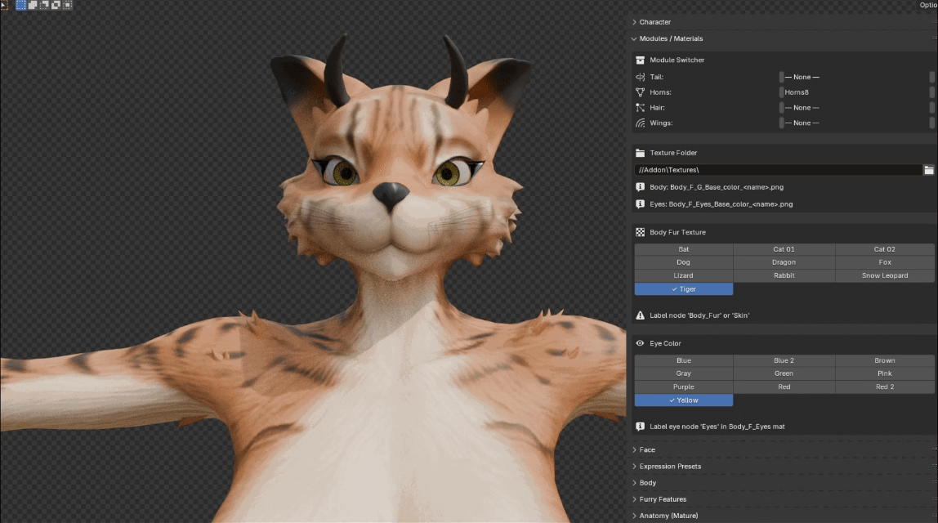Click the Texture Folder path field
Viewport: 938px width, 523px height.
tap(778, 170)
